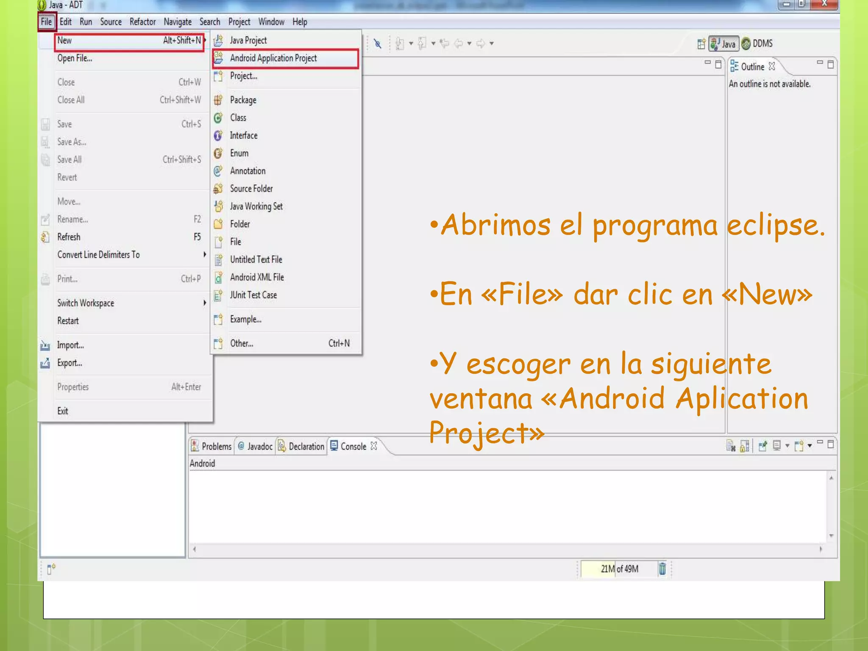Viewport: 868px width, 651px height.
Task: Open the back navigation history dropdown arrow
Action: pyautogui.click(x=469, y=44)
